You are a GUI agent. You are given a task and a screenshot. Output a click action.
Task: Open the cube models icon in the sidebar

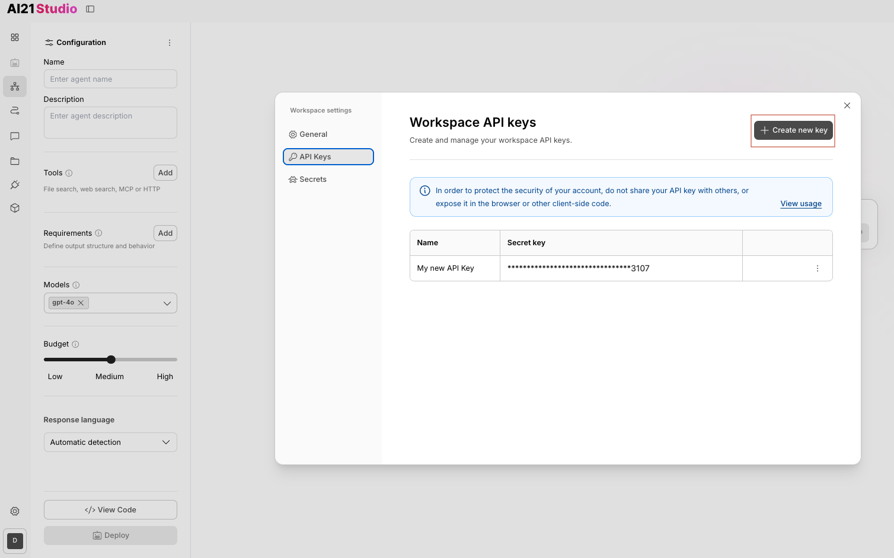coord(15,208)
